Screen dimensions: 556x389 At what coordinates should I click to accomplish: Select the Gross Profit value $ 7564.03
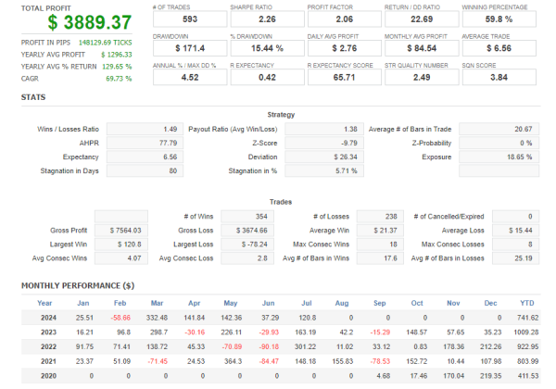120,231
